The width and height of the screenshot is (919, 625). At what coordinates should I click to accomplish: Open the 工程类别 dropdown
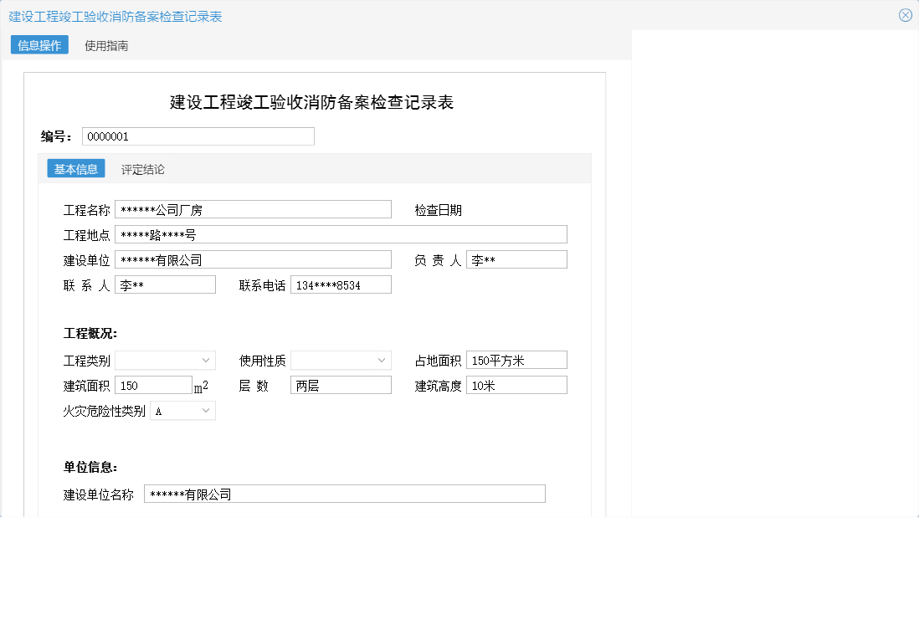point(165,360)
